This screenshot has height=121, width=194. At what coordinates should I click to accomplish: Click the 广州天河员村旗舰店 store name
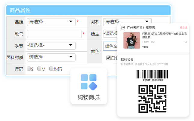point(141,28)
